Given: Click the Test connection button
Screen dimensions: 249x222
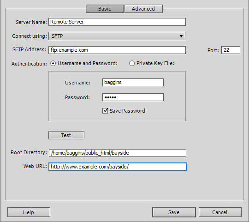Looking at the screenshot, I should pyautogui.click(x=66, y=135).
